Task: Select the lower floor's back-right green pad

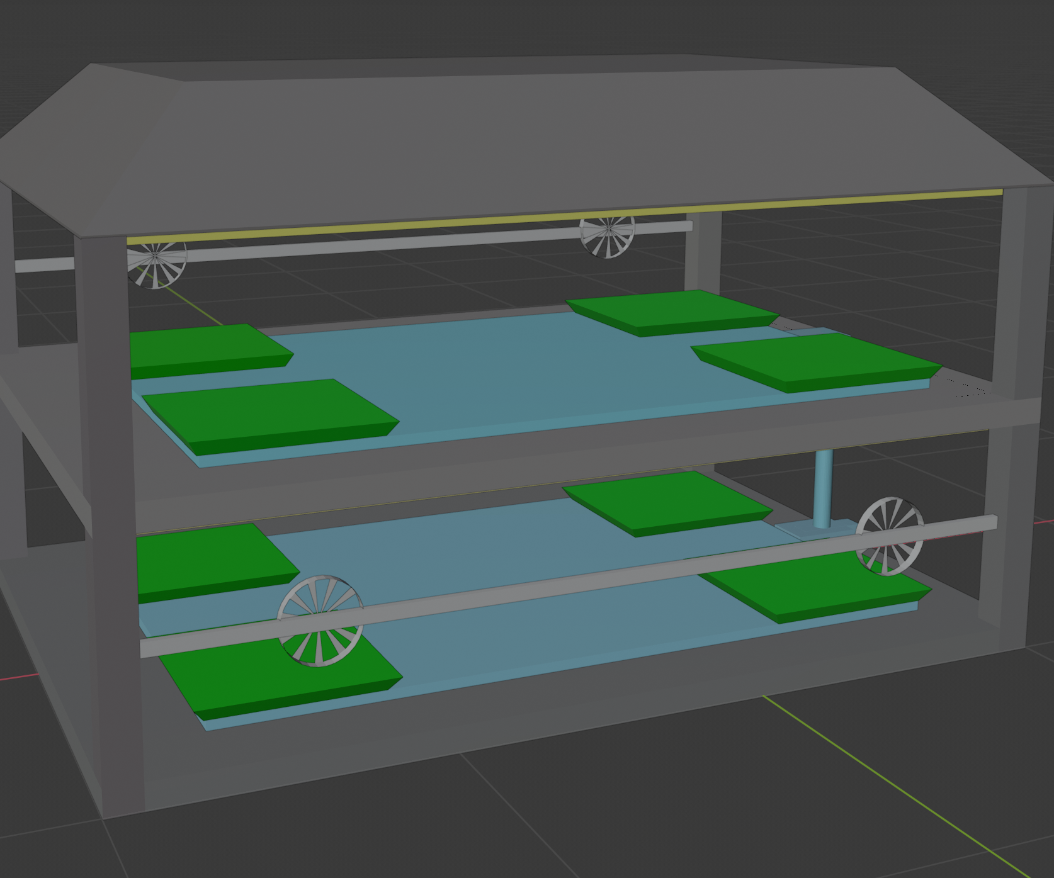Action: [x=667, y=504]
